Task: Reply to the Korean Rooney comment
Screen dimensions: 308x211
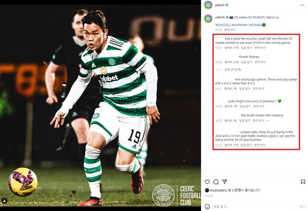Action: coord(246,62)
